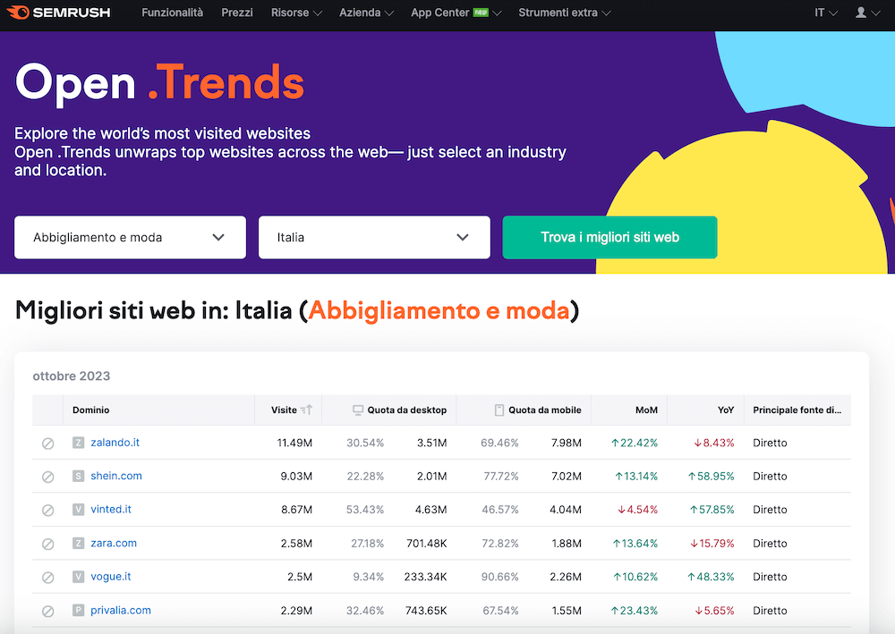Click the Trova i migliori siti web button
Screen dimensions: 895x634
(609, 237)
